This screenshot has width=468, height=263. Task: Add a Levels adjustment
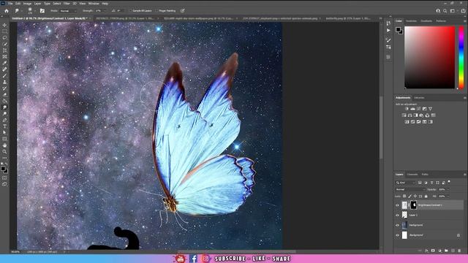412,109
